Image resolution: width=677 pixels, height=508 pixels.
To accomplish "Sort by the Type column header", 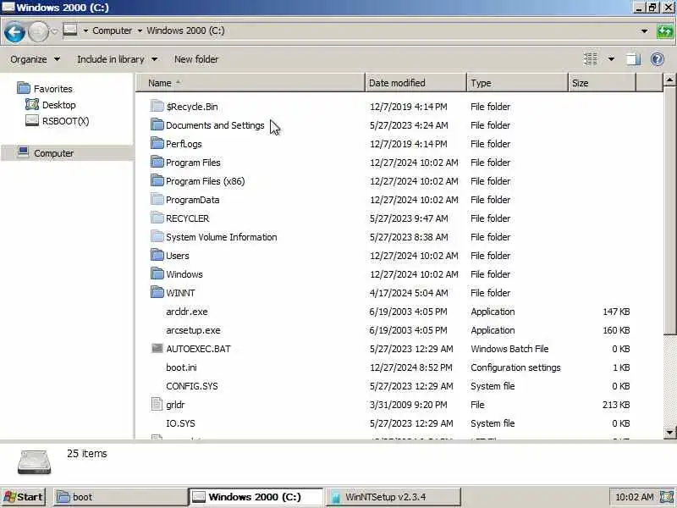I will 517,83.
